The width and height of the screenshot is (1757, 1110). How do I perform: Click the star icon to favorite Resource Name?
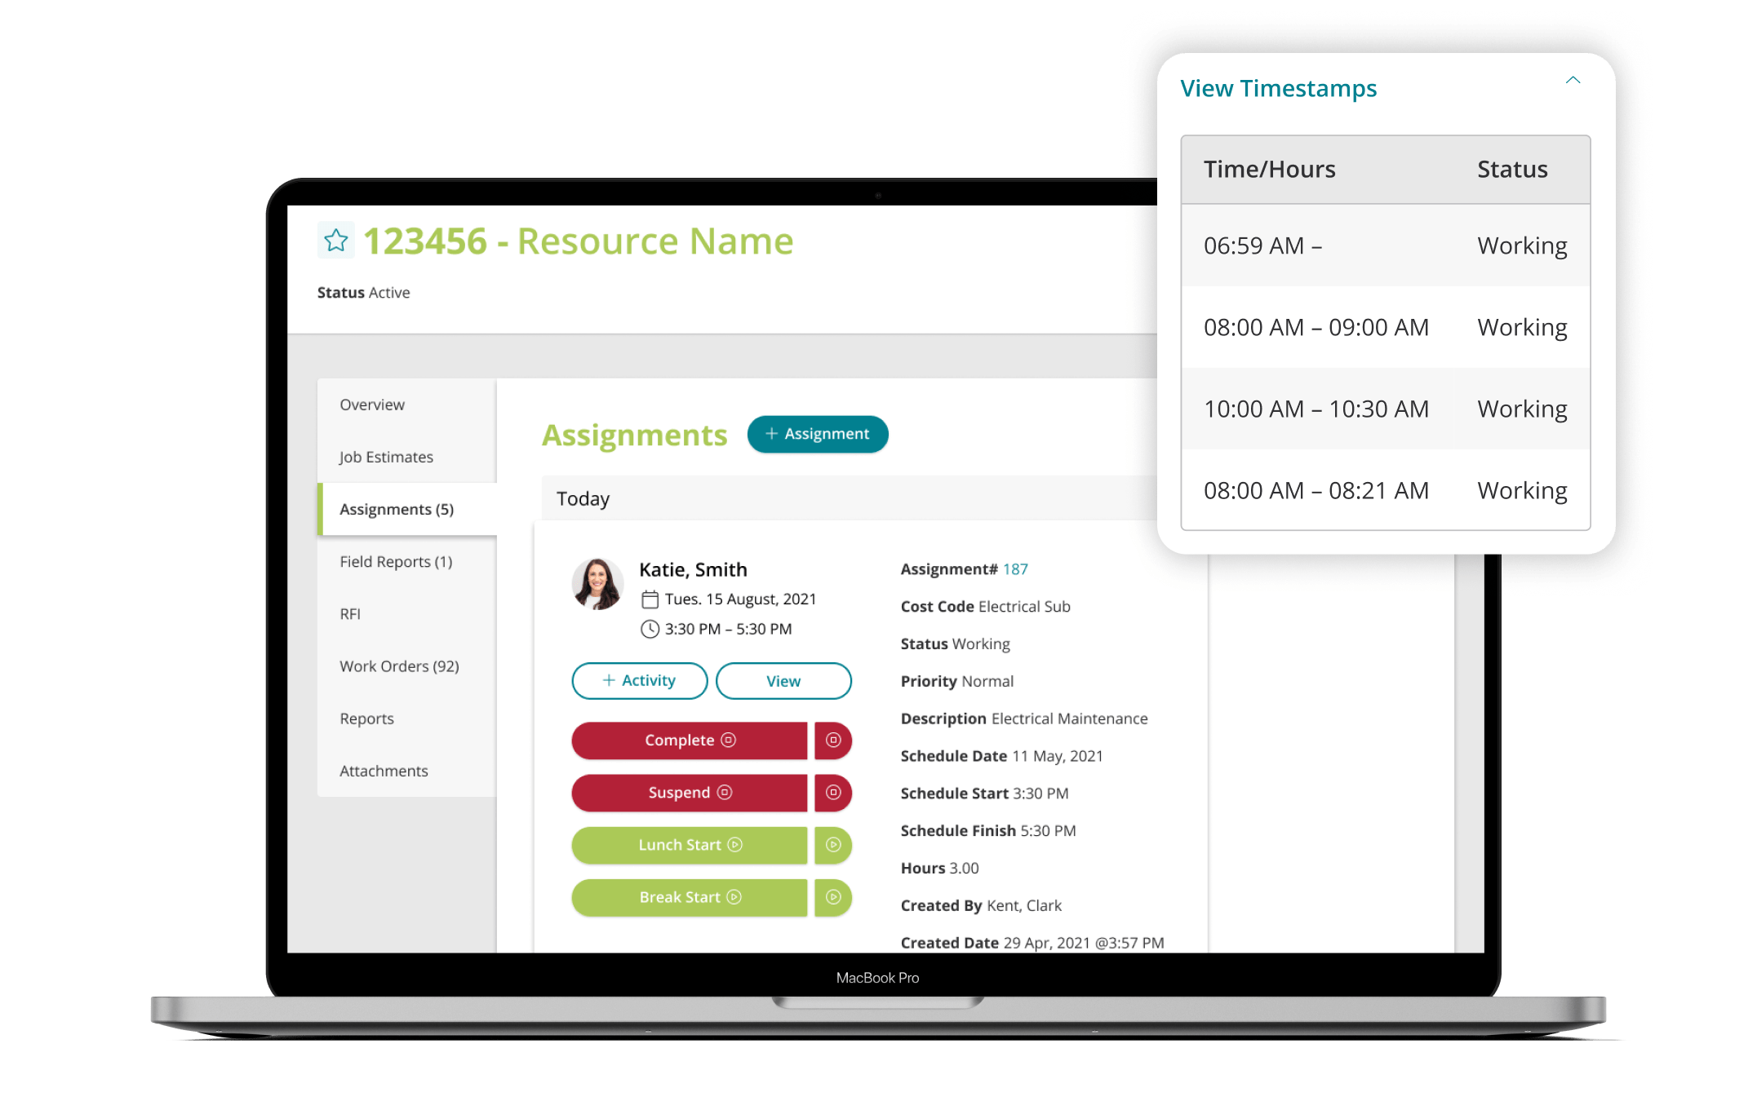click(335, 241)
